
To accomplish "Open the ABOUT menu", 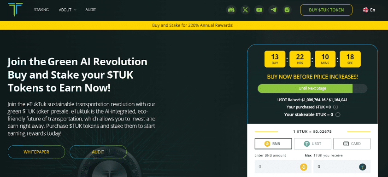I will 65,10.
